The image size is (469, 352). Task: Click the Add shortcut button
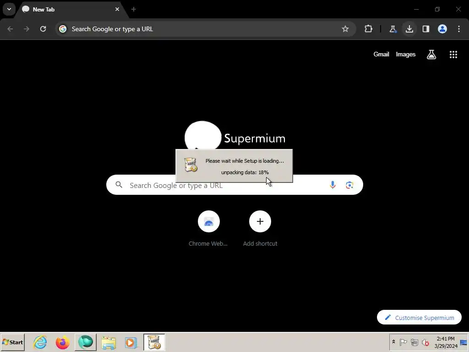coord(260,229)
